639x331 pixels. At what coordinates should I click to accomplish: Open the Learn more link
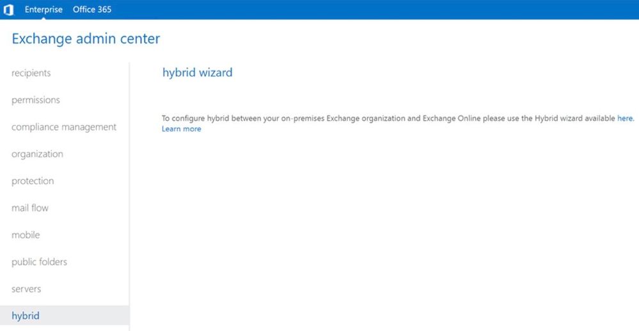pyautogui.click(x=182, y=129)
